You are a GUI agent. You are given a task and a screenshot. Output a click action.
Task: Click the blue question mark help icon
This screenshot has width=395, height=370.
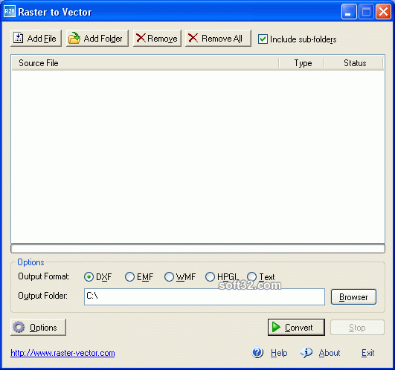257,353
